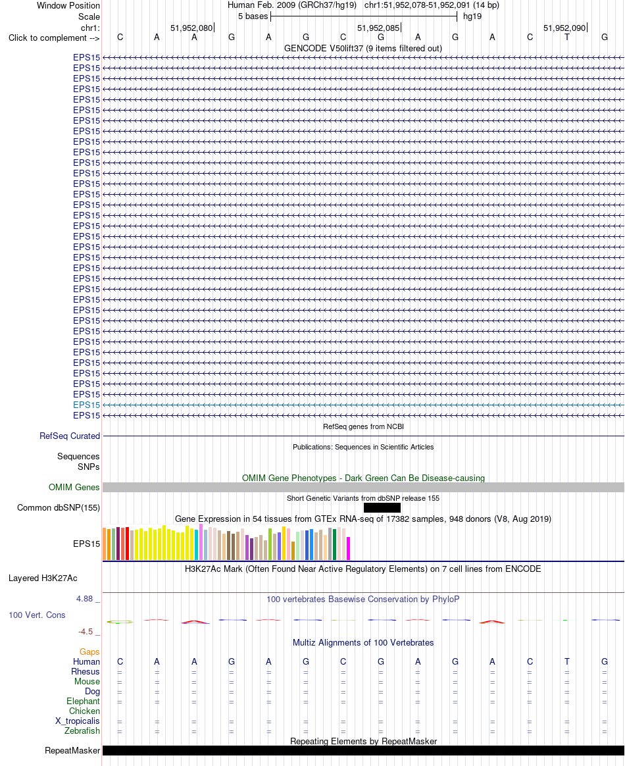Click 'Repeating Elements by RepeatMasker' title
The height and width of the screenshot is (766, 625).
click(363, 741)
